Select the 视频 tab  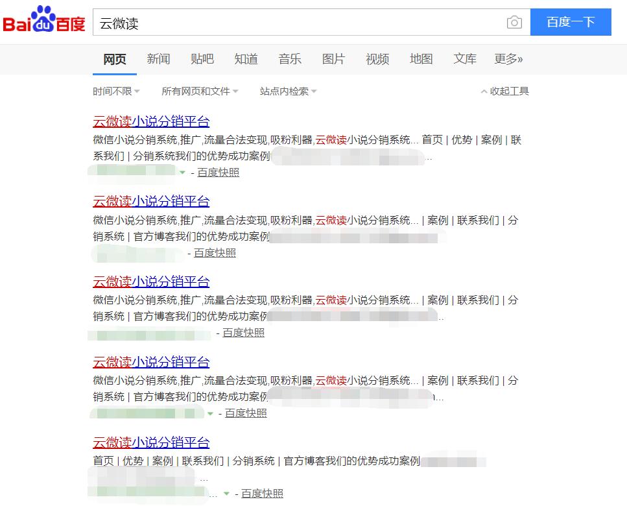tap(377, 59)
